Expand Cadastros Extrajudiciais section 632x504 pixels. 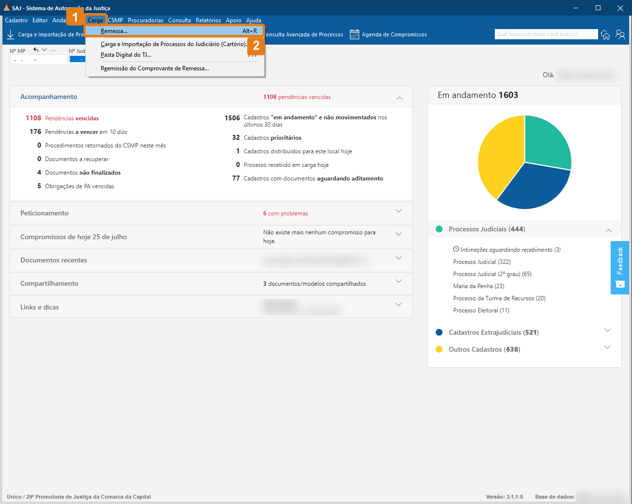607,330
